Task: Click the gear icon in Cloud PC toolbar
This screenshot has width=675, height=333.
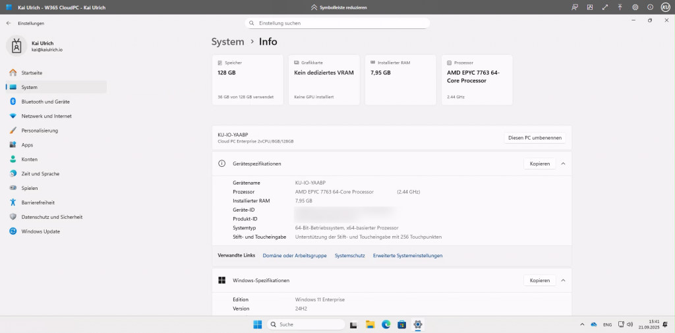Action: coord(635,7)
